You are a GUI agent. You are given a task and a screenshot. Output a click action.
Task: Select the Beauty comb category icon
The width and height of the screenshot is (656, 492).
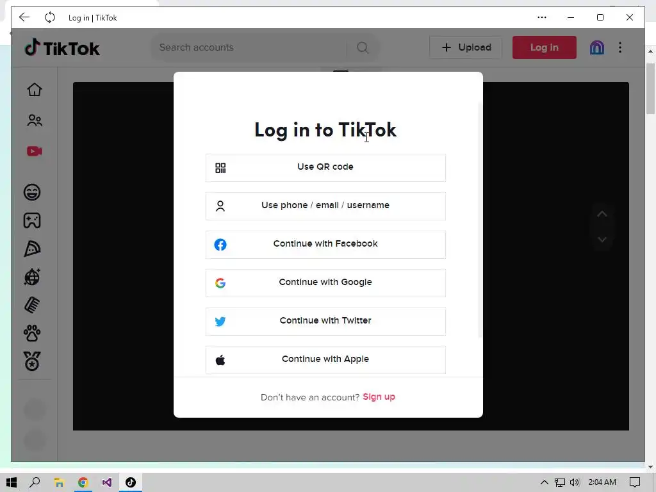(32, 305)
